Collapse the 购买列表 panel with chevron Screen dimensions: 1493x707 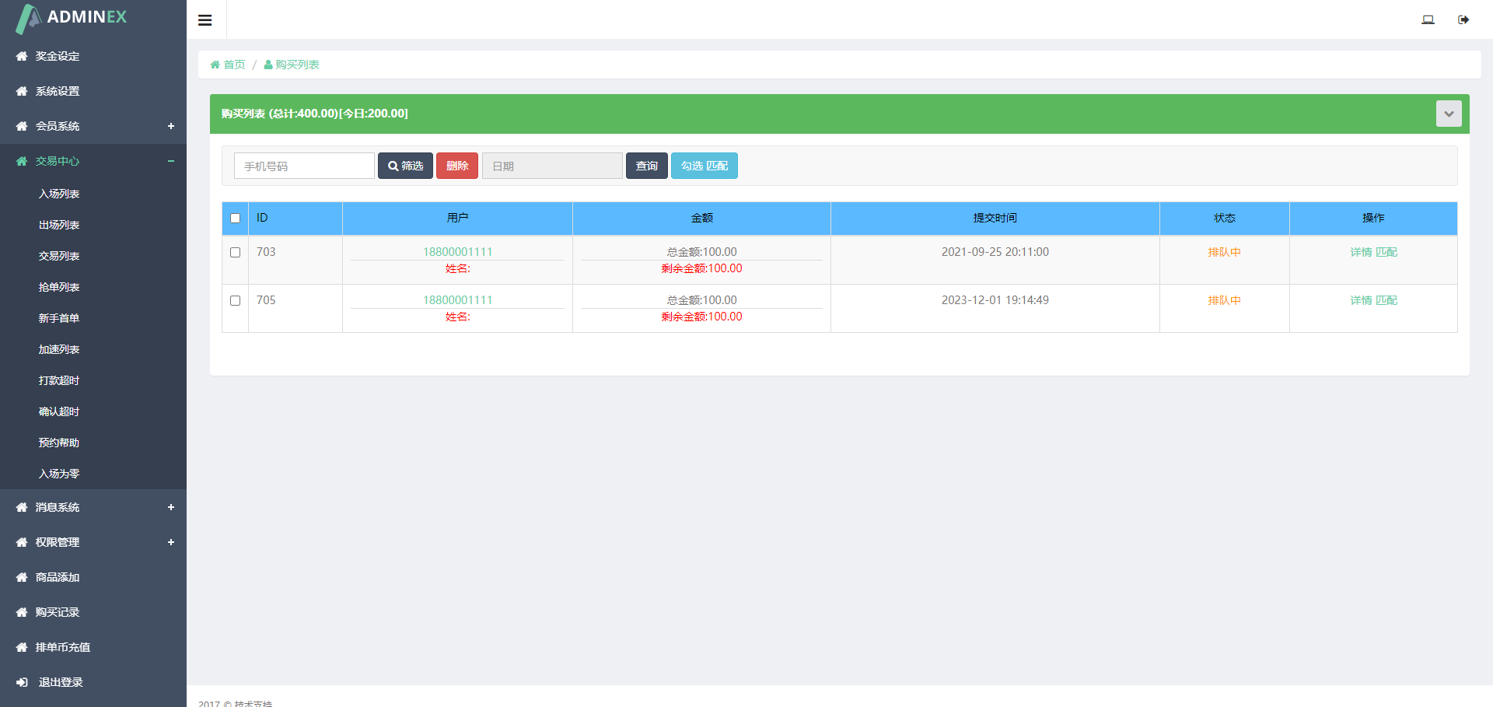tap(1449, 114)
